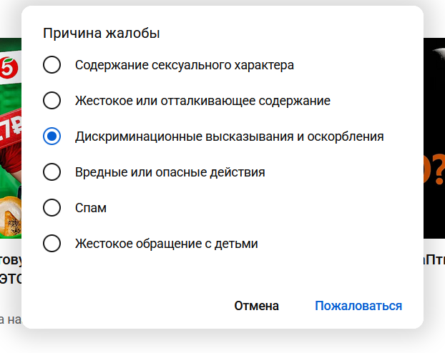Click the Pyaterochka 5 logo on the left thumbnail
445x353 pixels.
tap(9, 67)
